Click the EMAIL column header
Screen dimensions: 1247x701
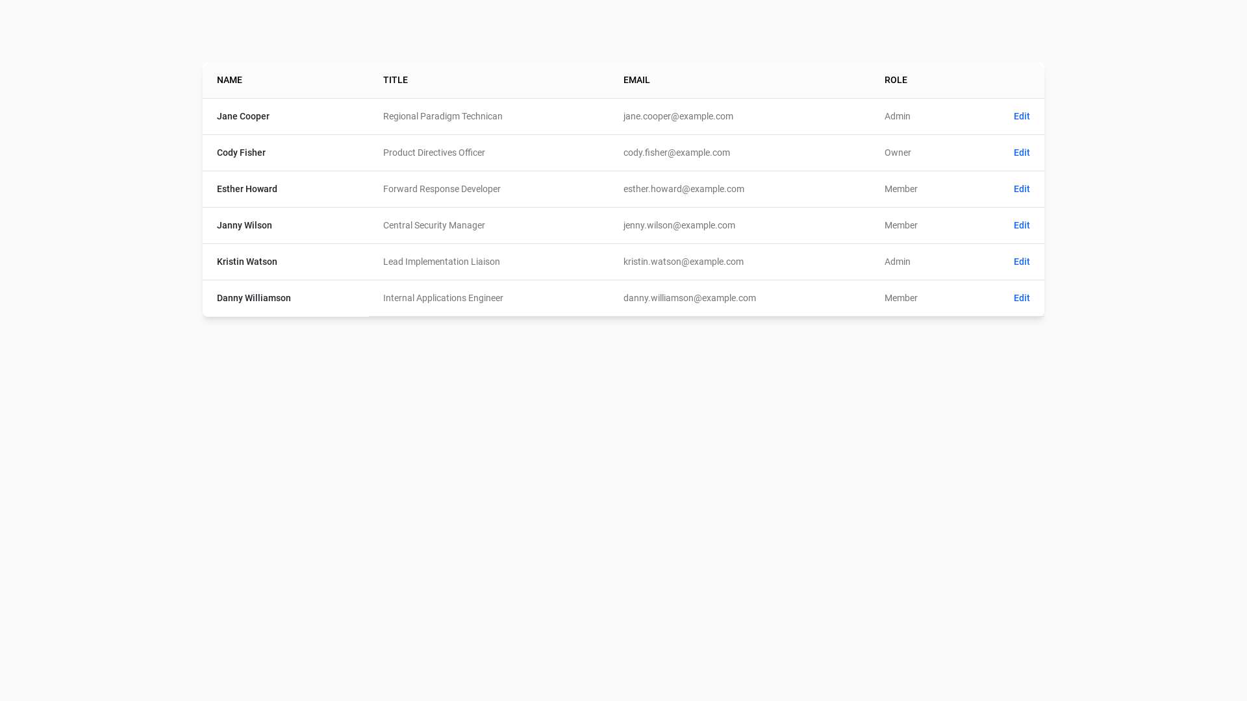(x=636, y=80)
